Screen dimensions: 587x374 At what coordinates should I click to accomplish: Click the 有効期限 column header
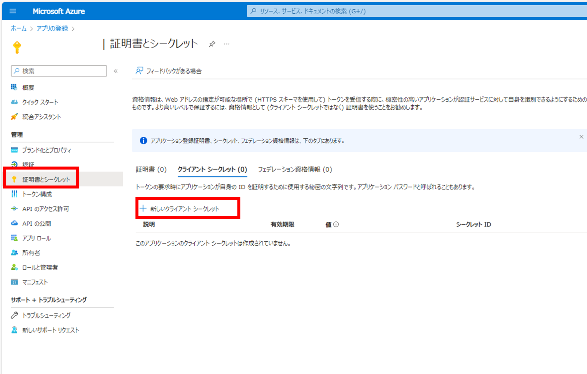(x=282, y=224)
